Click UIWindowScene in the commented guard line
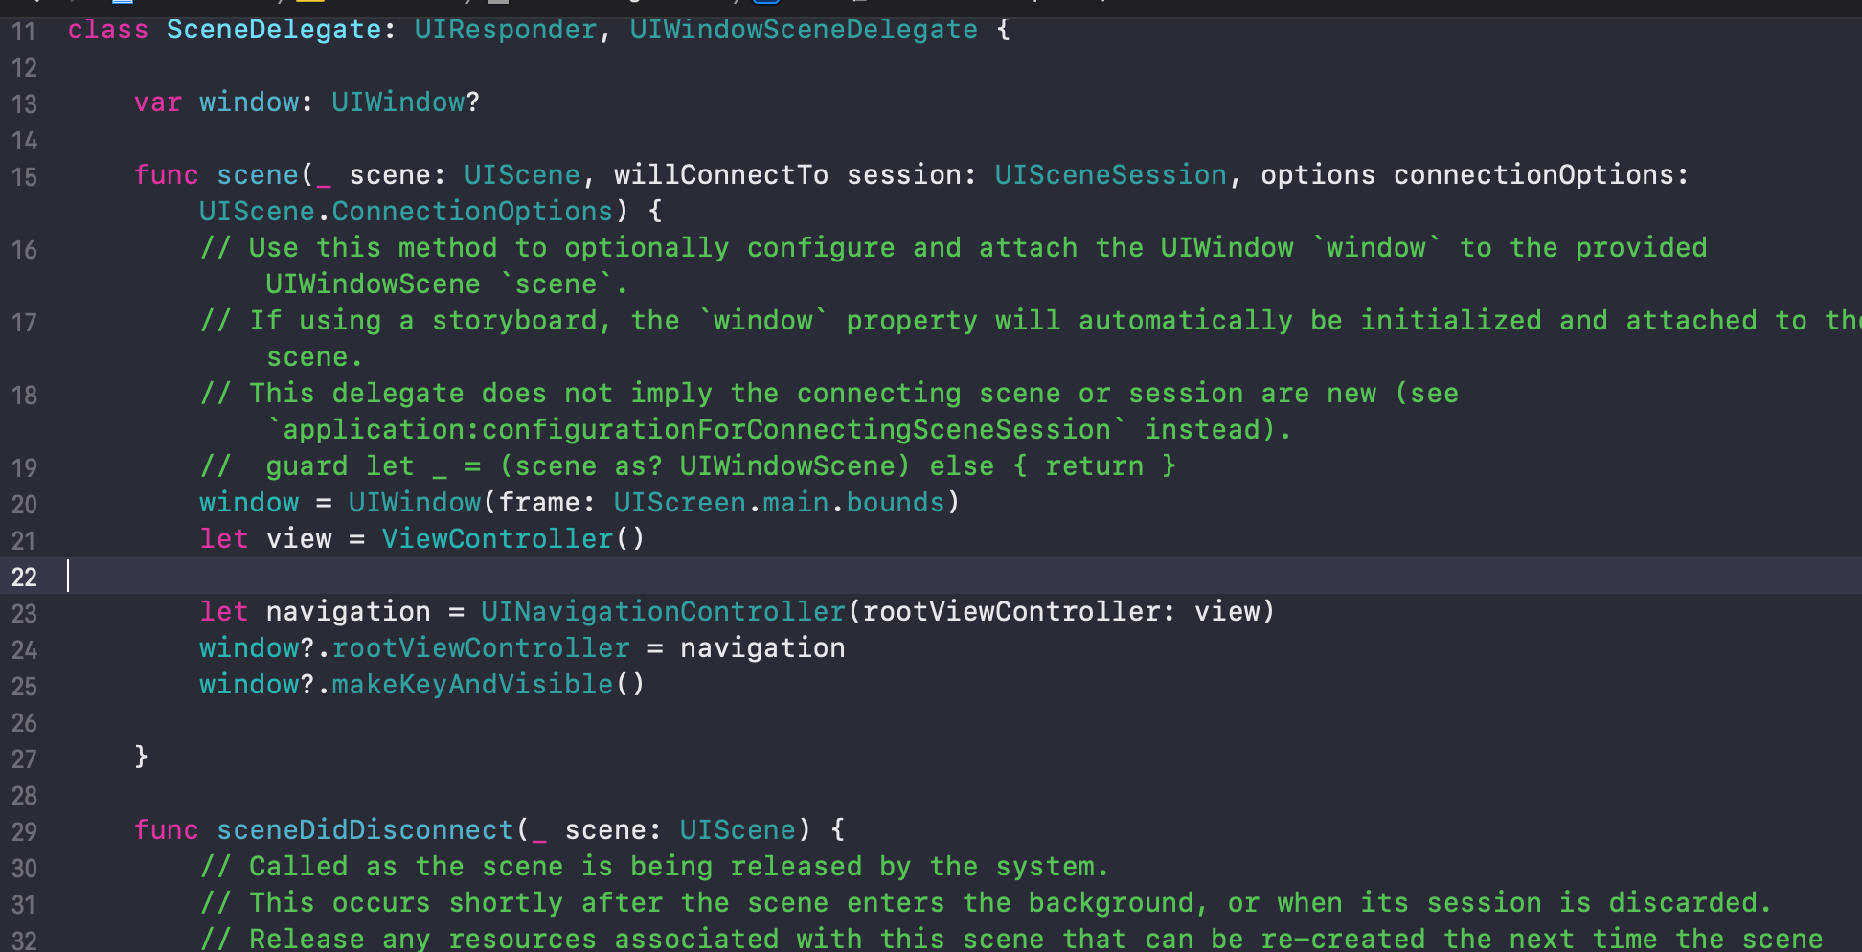The width and height of the screenshot is (1862, 952). pos(786,466)
